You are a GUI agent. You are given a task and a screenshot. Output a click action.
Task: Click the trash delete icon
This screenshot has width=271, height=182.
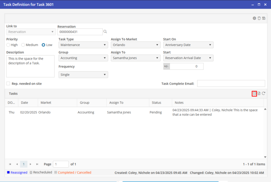click(x=259, y=18)
